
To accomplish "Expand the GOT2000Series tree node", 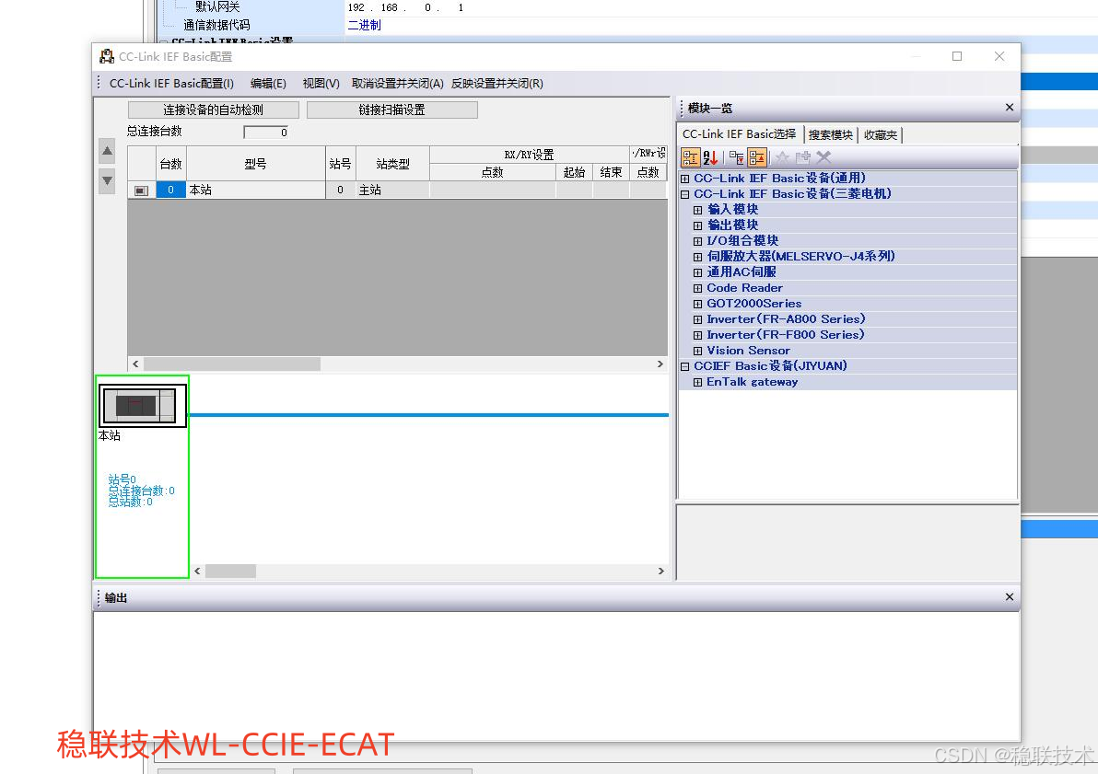I will pyautogui.click(x=697, y=304).
